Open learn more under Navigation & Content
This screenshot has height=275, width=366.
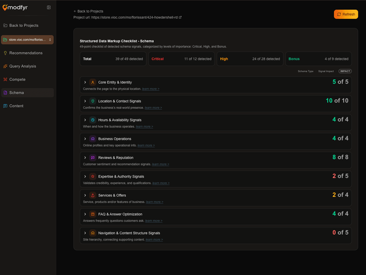pyautogui.click(x=154, y=239)
